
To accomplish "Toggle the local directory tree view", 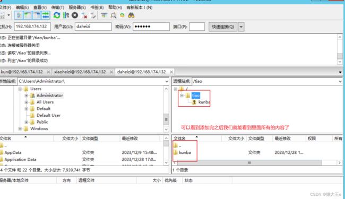I will (x=28, y=15).
